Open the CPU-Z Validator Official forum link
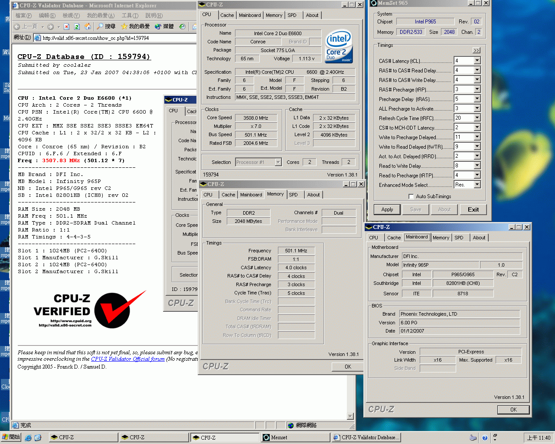This screenshot has width=555, height=444. pos(128,359)
